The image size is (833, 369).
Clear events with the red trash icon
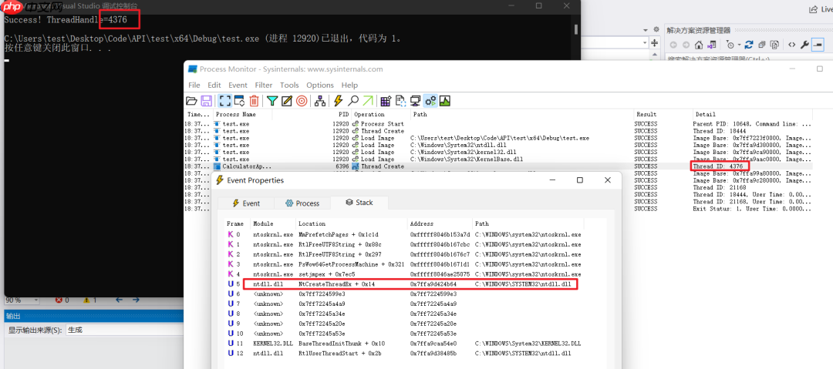(x=254, y=100)
